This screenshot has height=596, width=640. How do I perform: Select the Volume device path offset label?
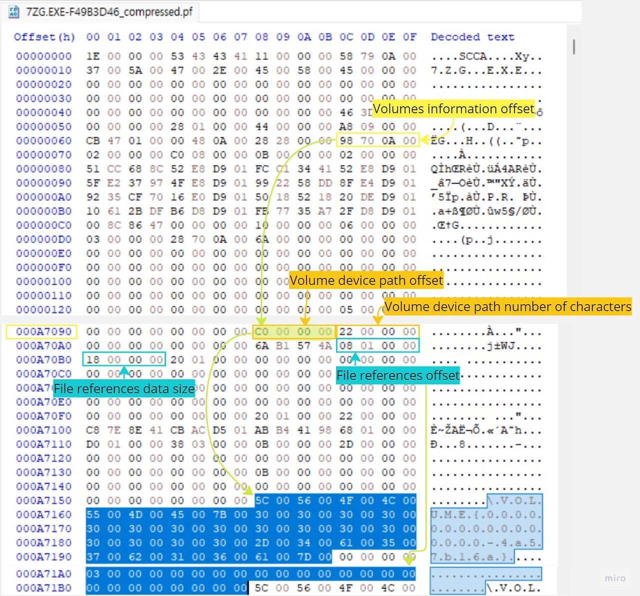point(365,280)
